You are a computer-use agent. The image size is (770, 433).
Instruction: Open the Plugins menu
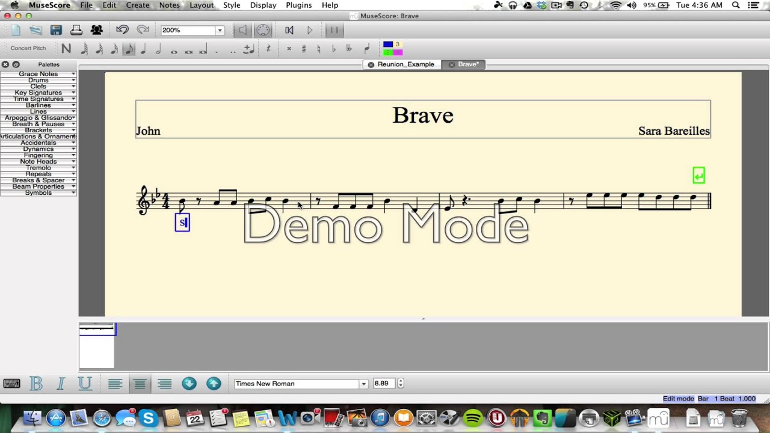[x=299, y=5]
